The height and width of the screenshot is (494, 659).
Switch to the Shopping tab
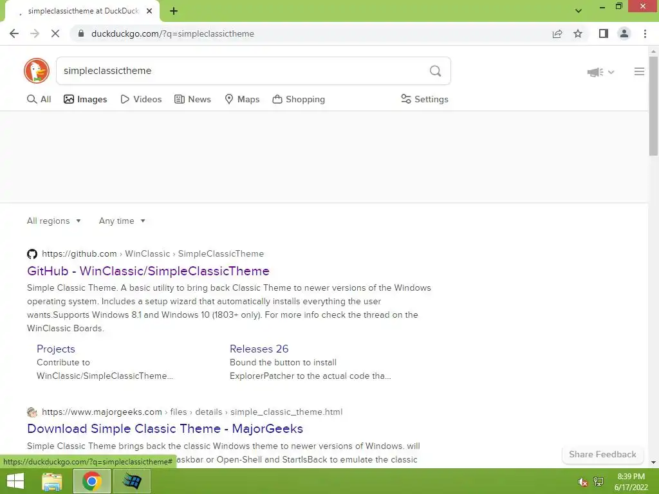point(299,99)
